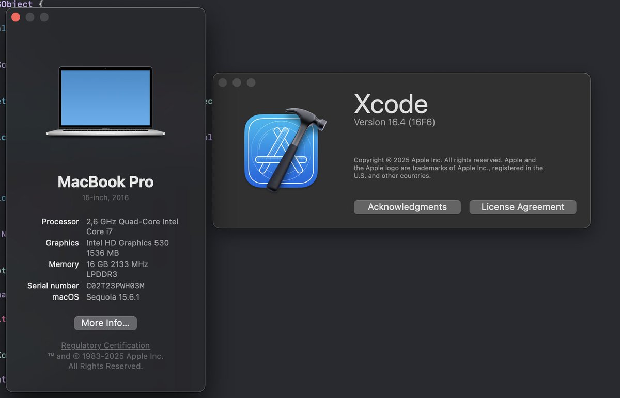Select serial number C02T23PWH03M
620x398 pixels.
(115, 286)
